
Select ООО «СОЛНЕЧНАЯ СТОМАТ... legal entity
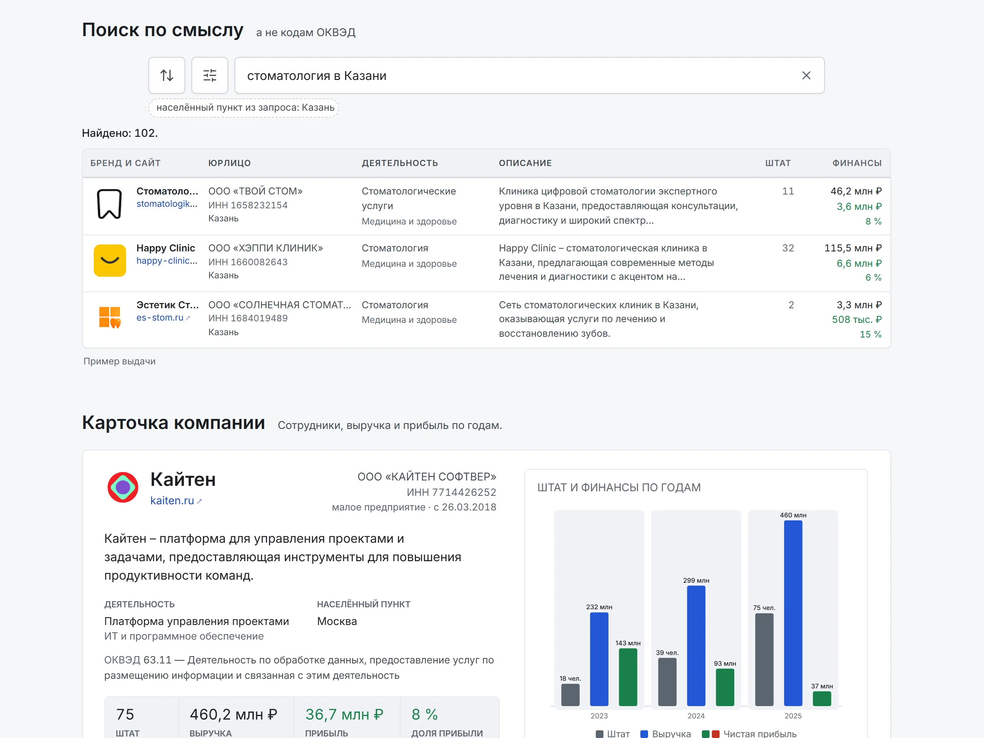click(280, 305)
